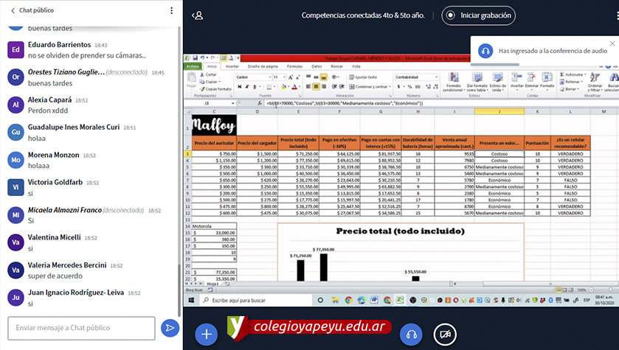The width and height of the screenshot is (619, 350).
Task: Send the chat message with arrow button
Action: [170, 328]
